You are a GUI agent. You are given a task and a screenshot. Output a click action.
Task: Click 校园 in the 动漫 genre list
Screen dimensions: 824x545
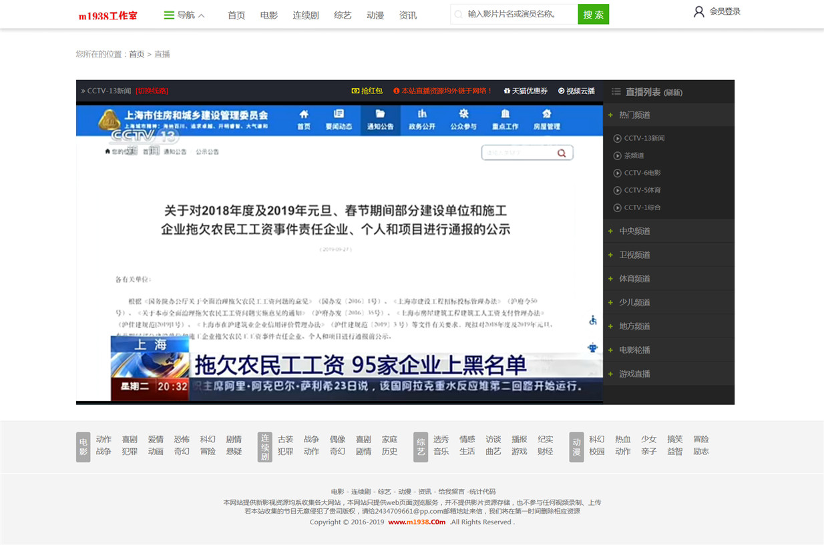coord(596,451)
